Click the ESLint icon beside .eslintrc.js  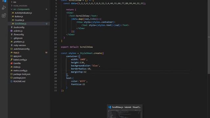pos(11,31)
